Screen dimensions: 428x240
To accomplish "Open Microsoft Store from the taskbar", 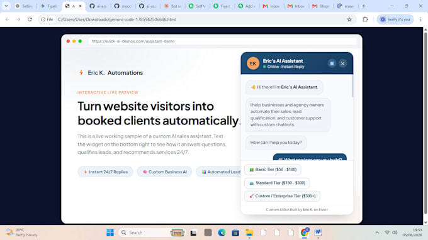I will (235, 232).
